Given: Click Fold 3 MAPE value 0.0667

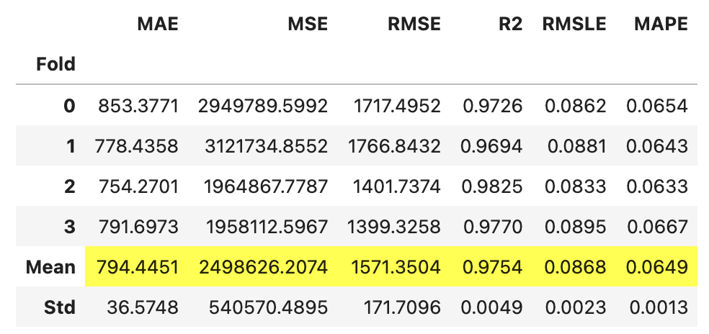Looking at the screenshot, I should [657, 227].
